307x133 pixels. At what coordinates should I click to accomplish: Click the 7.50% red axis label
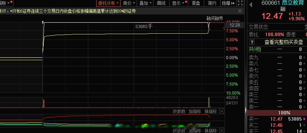232,31
